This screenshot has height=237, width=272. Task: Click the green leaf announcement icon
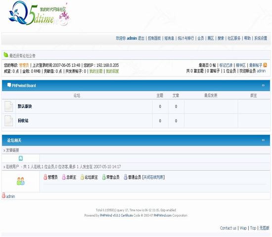[6, 55]
